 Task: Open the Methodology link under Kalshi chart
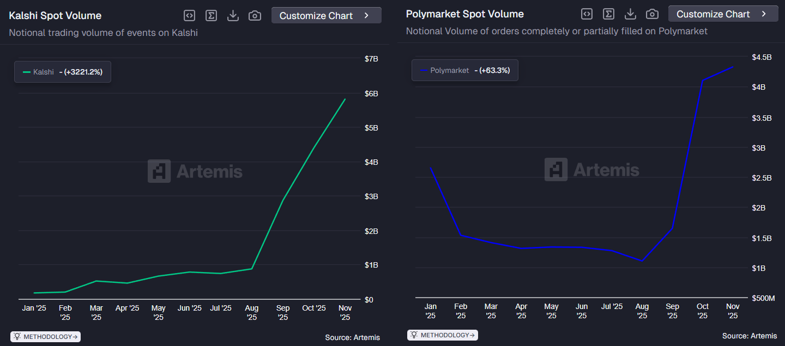(x=46, y=337)
